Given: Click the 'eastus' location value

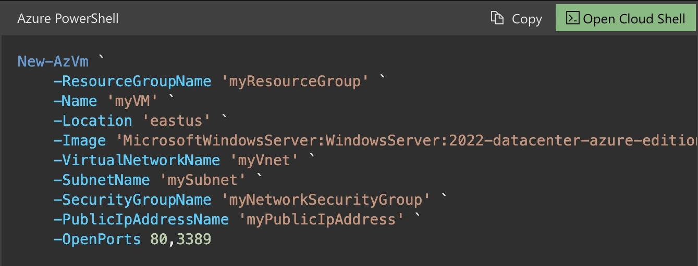Looking at the screenshot, I should tap(177, 121).
